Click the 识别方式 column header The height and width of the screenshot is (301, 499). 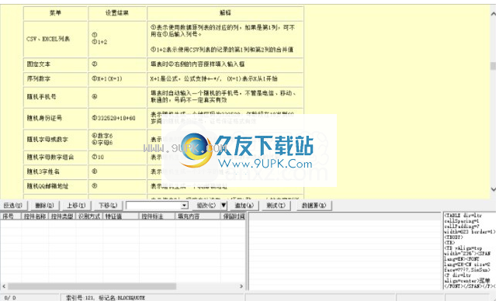[89, 216]
